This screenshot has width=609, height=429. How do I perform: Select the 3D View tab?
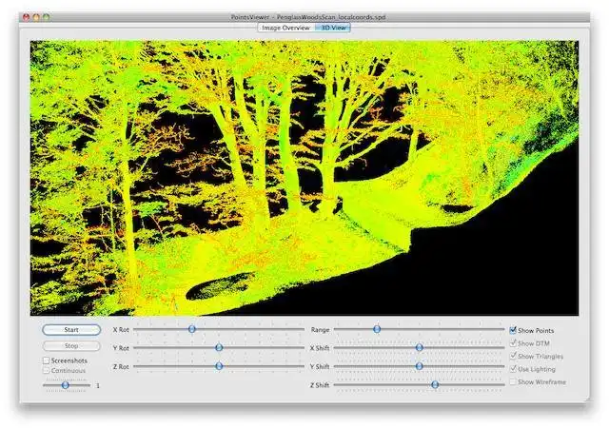pos(333,28)
